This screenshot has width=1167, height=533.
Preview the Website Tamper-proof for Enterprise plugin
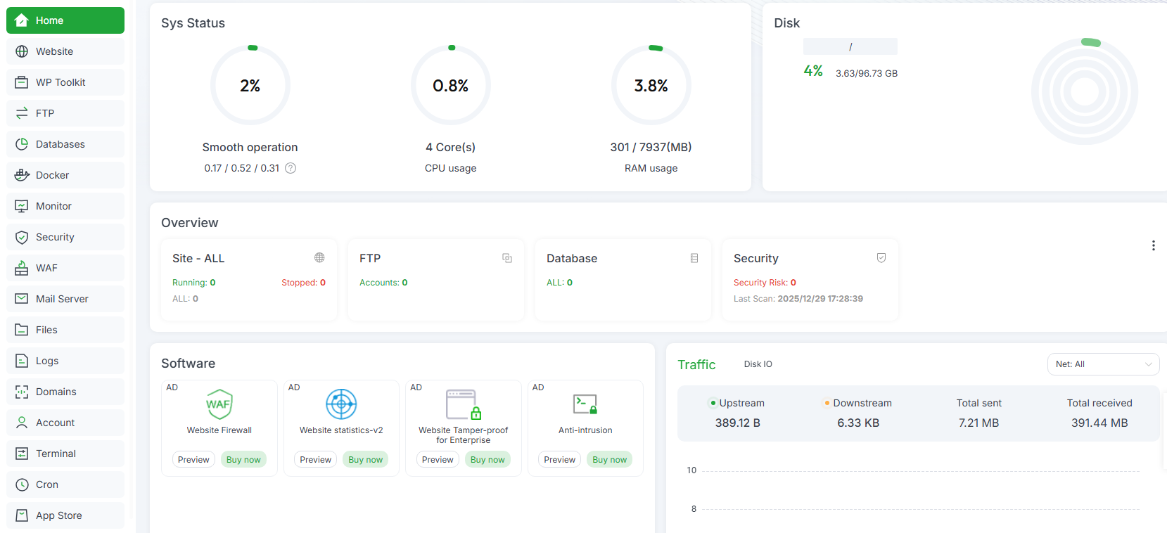(x=438, y=459)
